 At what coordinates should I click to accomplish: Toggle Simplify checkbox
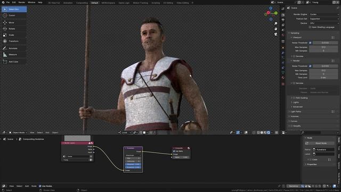point(291,126)
